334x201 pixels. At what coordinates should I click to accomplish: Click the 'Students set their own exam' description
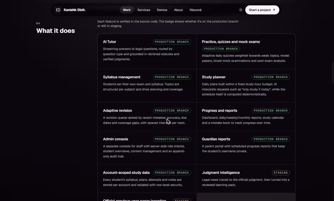pos(143,87)
